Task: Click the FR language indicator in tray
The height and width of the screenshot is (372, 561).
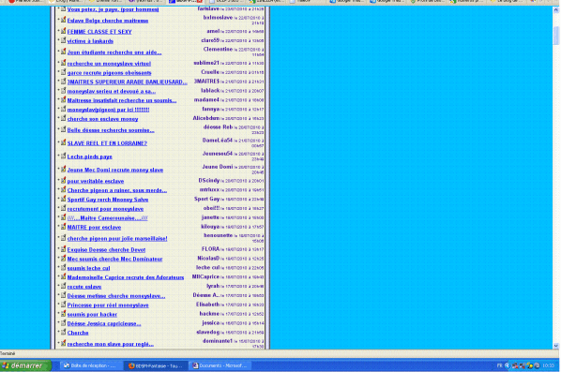Action: tap(500, 365)
